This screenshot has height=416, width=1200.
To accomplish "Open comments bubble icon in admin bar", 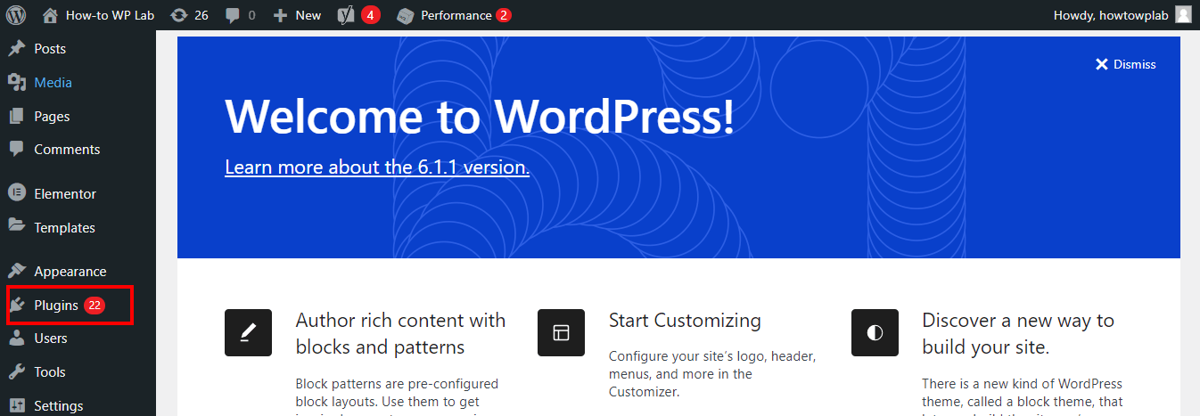I will (233, 15).
